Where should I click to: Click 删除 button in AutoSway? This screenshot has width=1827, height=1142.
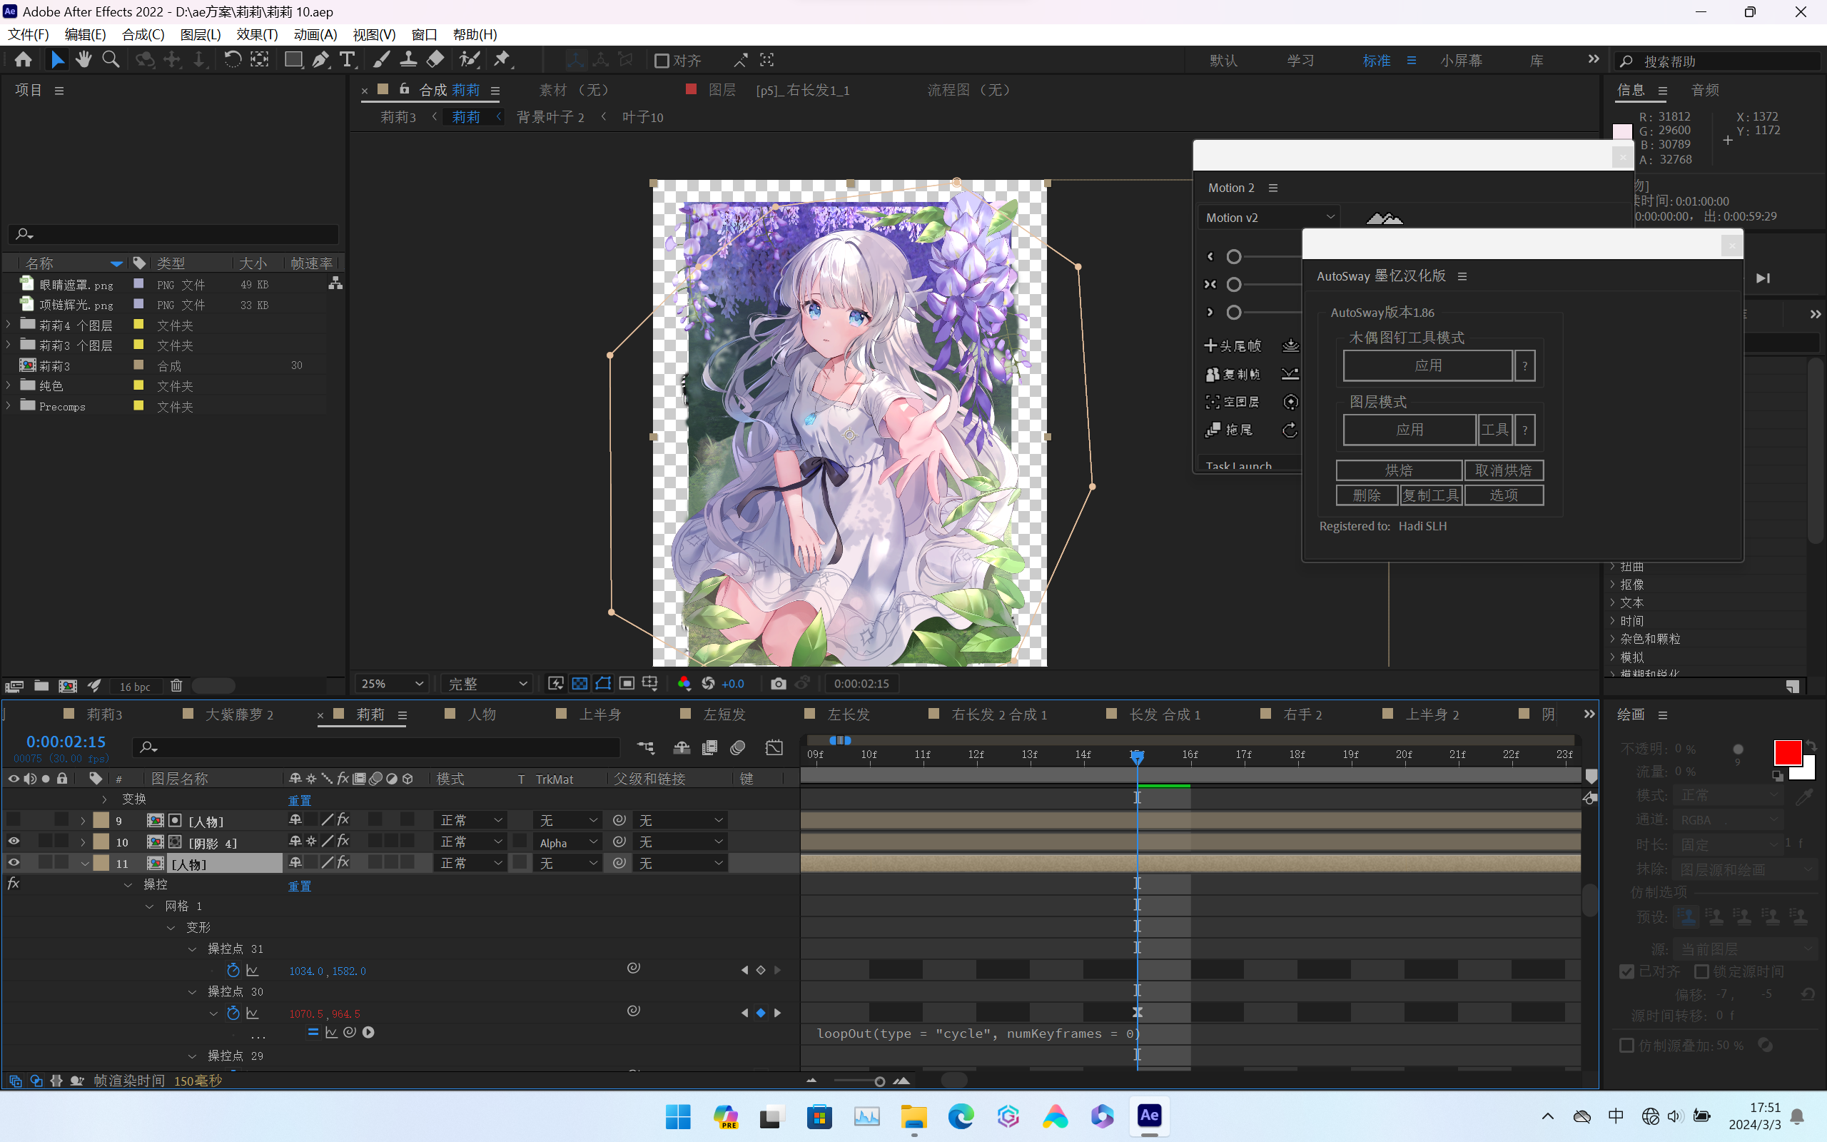1367,495
